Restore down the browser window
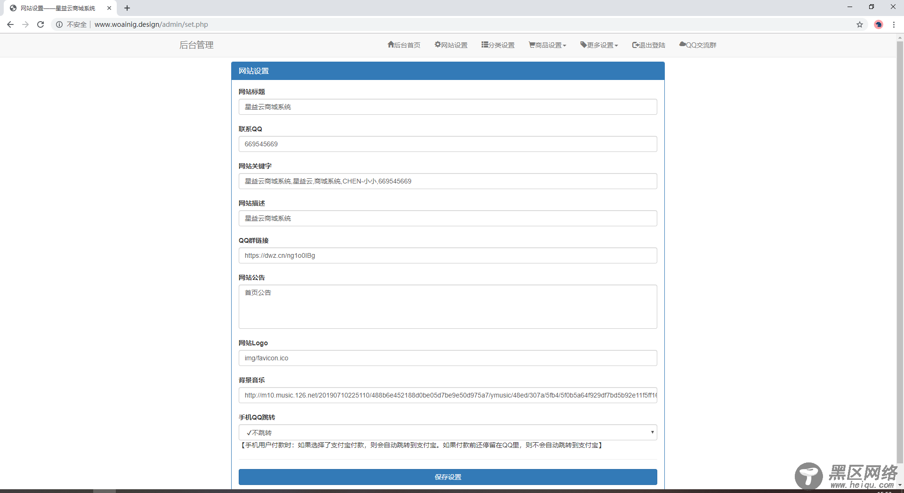 (x=872, y=7)
